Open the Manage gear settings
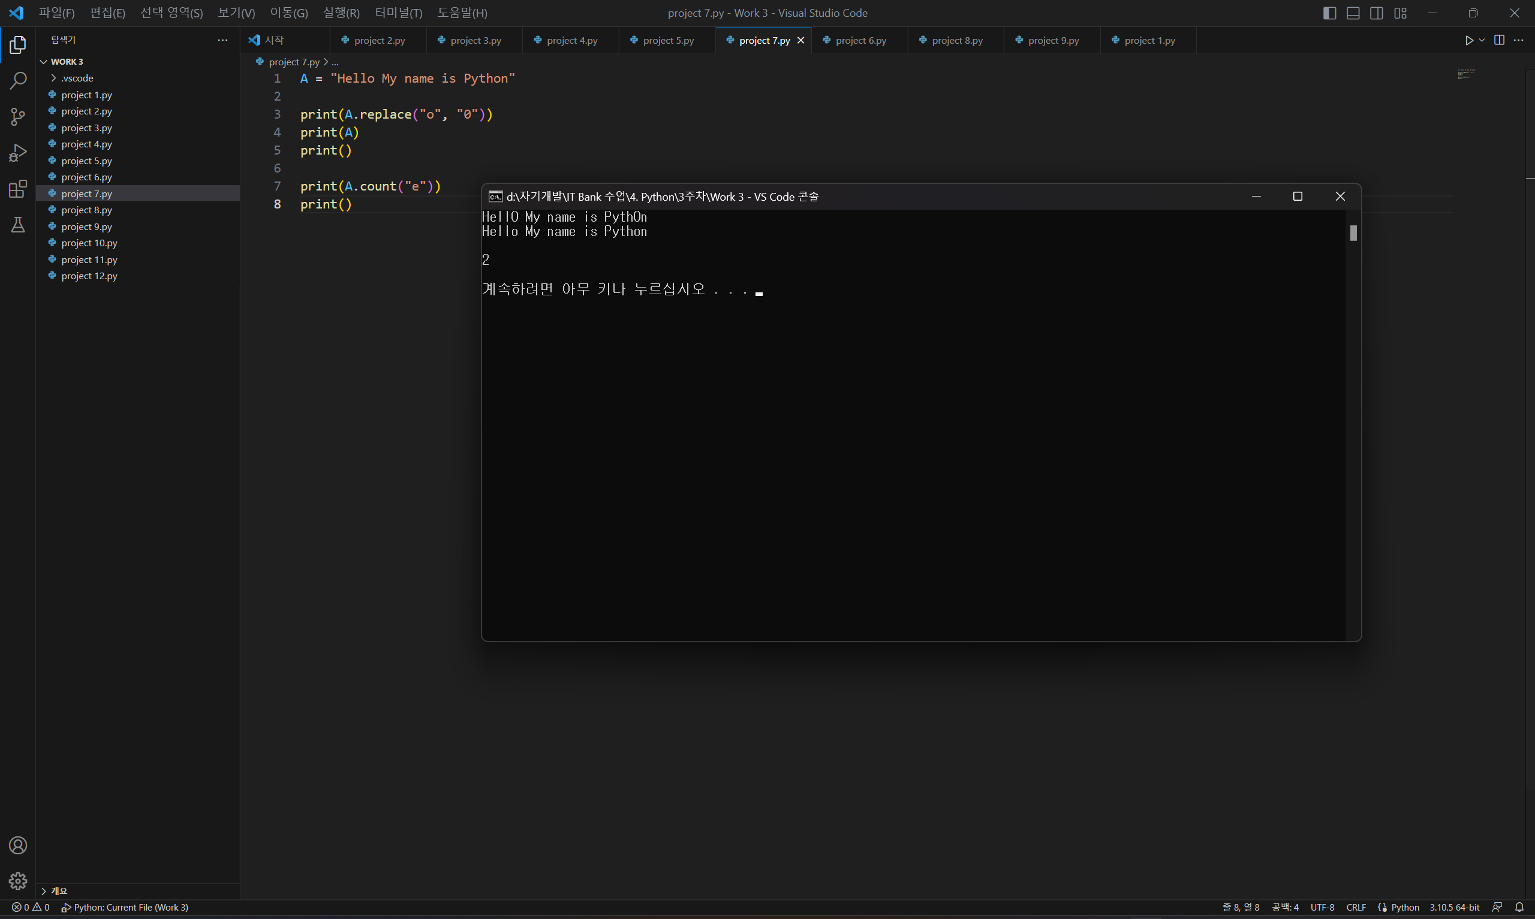Viewport: 1535px width, 919px height. click(x=18, y=881)
